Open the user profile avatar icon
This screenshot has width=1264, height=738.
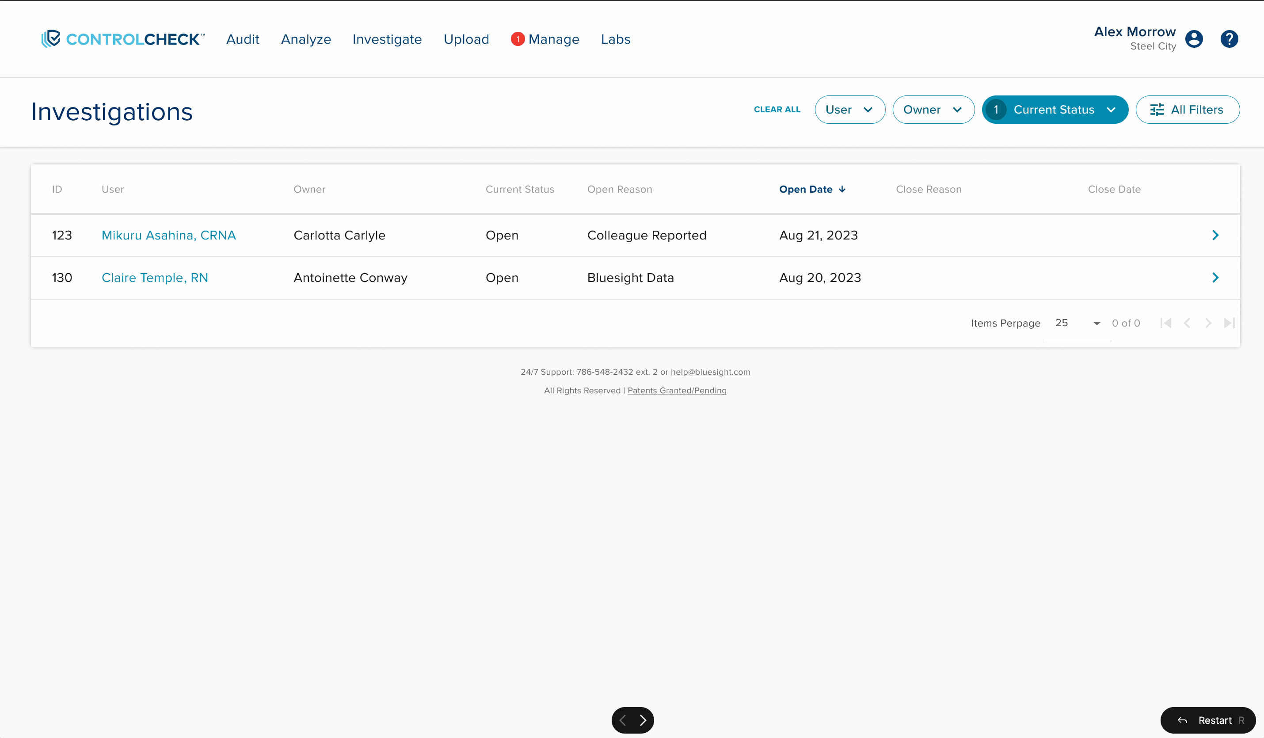point(1194,38)
